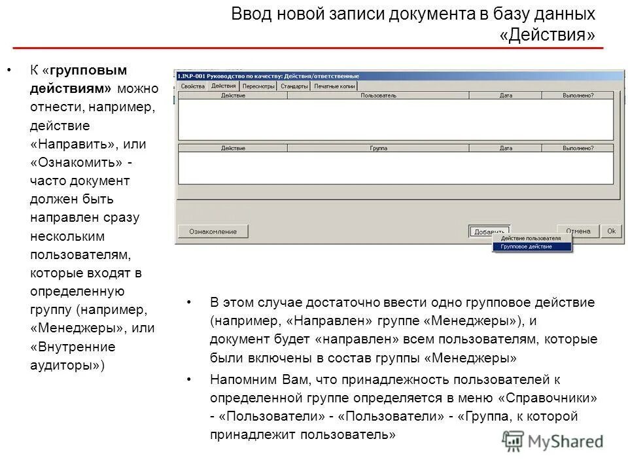Click Дата header in the upper table
This screenshot has height=471, width=628.
506,96
